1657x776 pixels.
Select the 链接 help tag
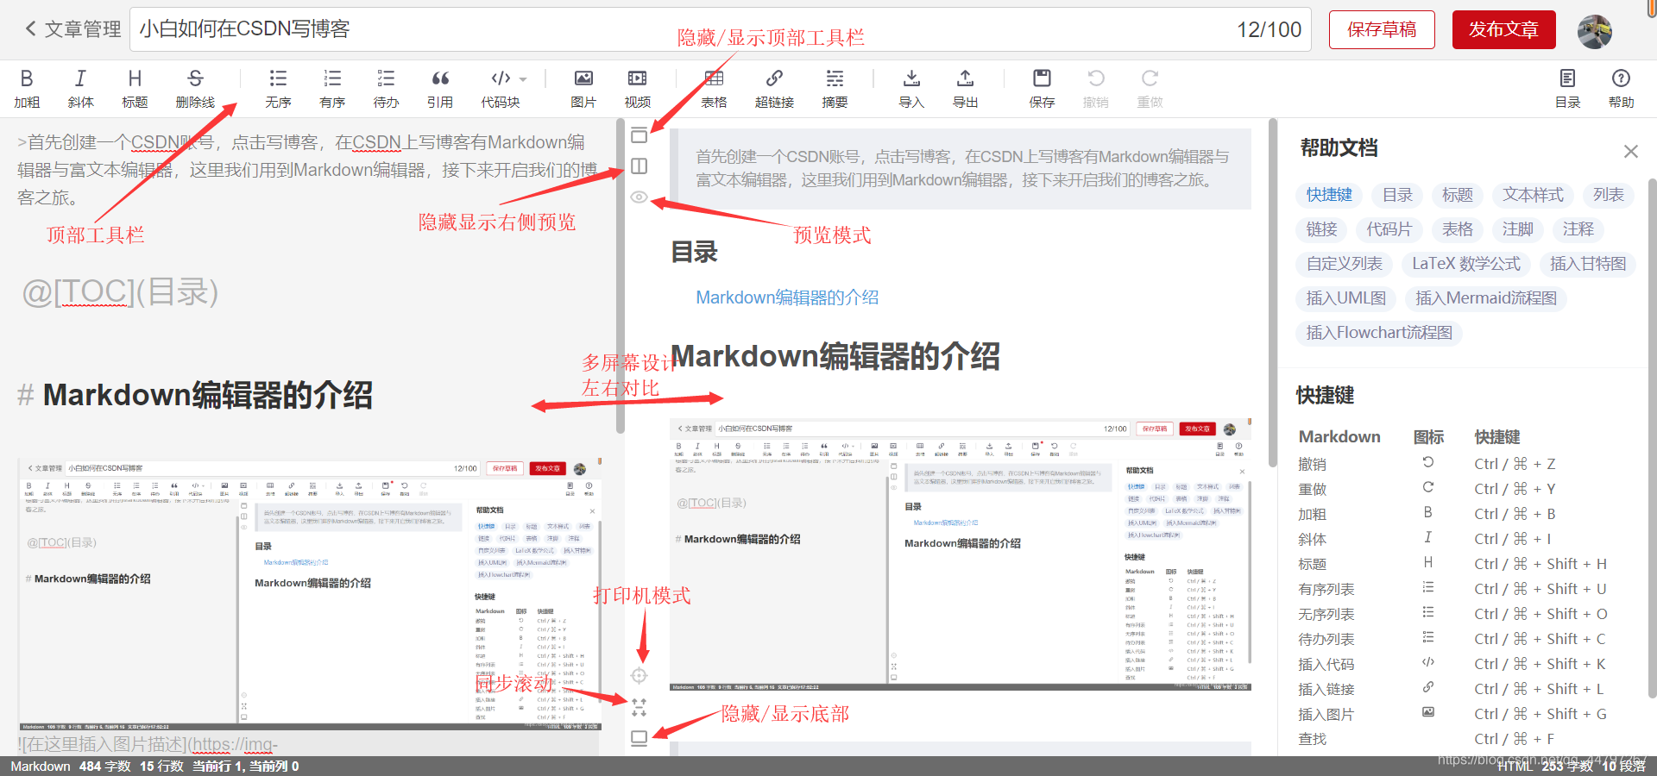point(1321,229)
